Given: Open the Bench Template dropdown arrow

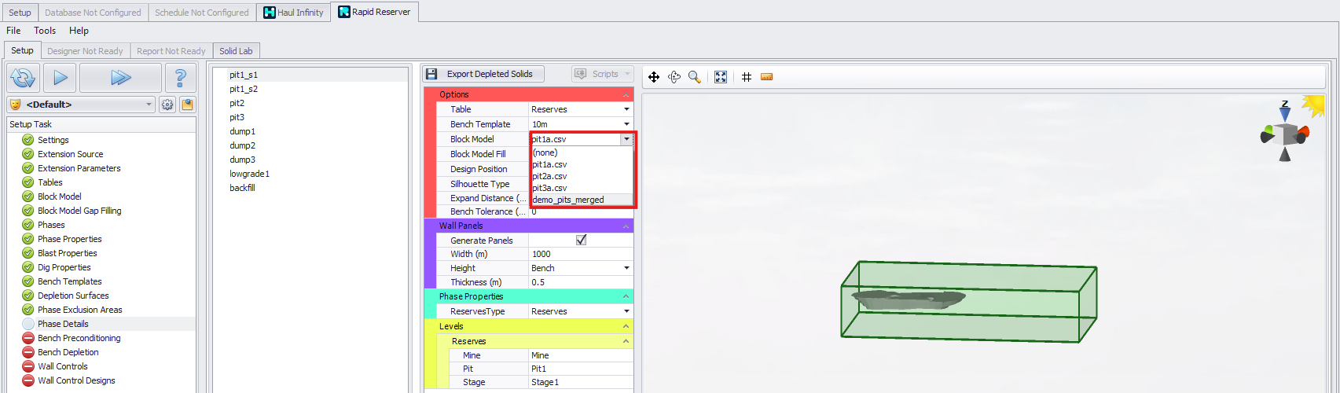Looking at the screenshot, I should click(626, 124).
